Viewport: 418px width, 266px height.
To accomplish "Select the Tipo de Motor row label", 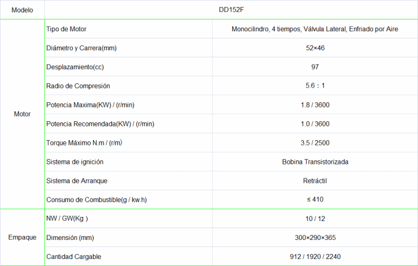I will (x=69, y=29).
